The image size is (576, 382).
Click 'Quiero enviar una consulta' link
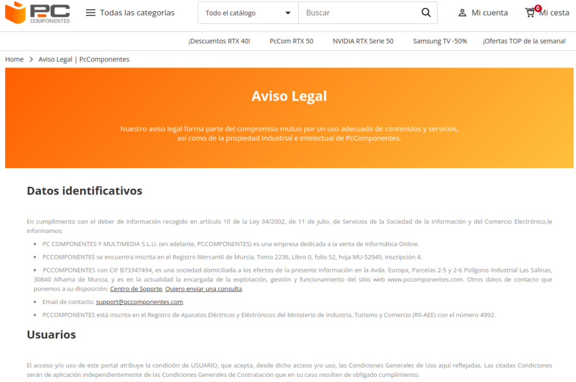click(x=204, y=289)
